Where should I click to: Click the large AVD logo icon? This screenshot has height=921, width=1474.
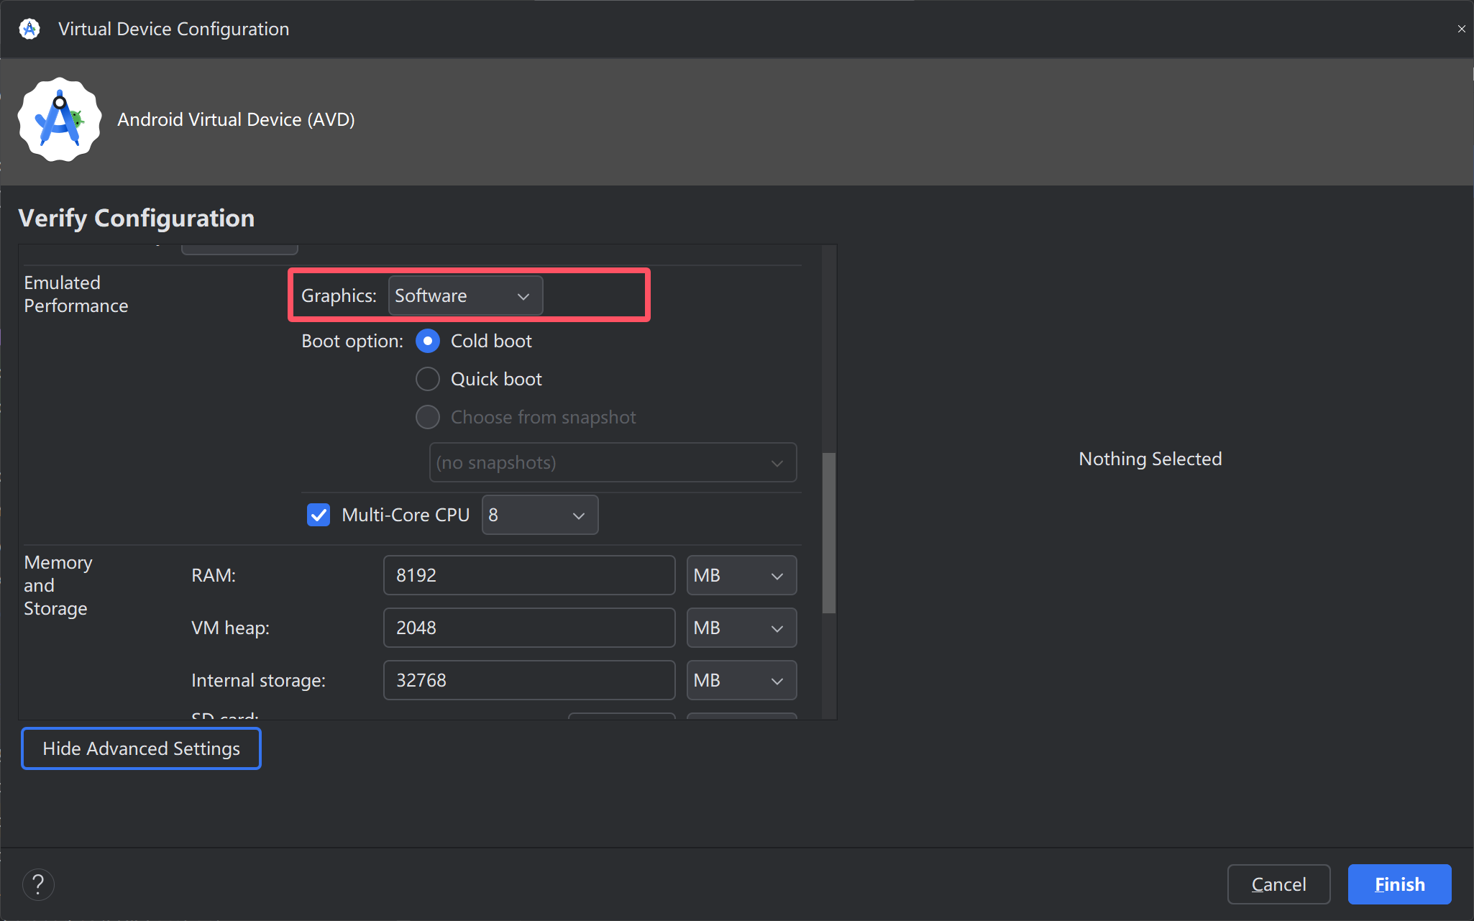point(60,119)
